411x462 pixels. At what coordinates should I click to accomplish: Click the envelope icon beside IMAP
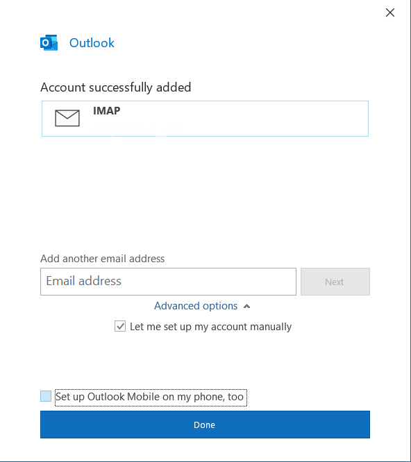(x=67, y=118)
